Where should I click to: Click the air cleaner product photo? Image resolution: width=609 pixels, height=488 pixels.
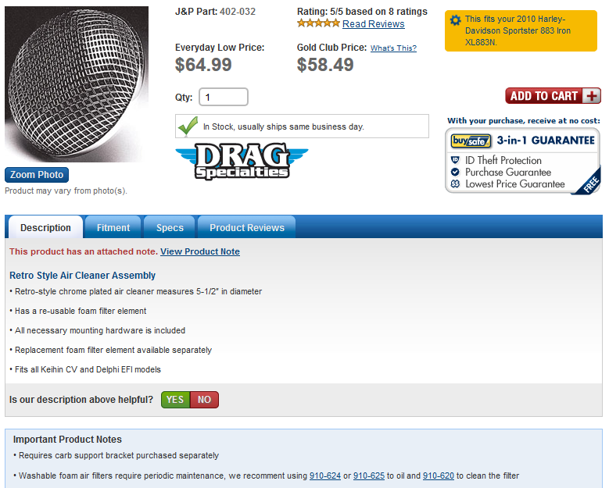pyautogui.click(x=77, y=84)
